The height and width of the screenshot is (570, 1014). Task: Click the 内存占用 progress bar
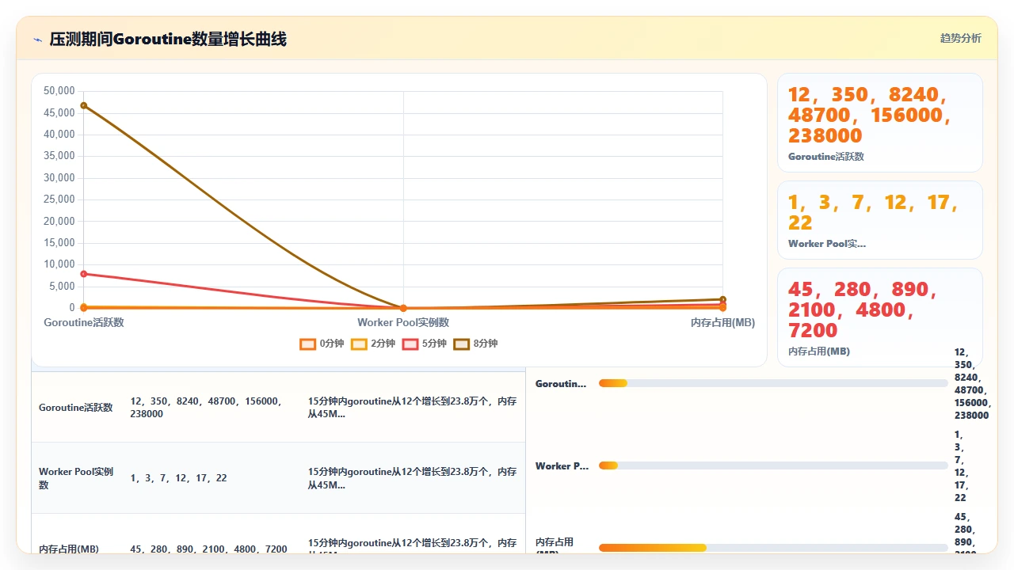point(773,548)
